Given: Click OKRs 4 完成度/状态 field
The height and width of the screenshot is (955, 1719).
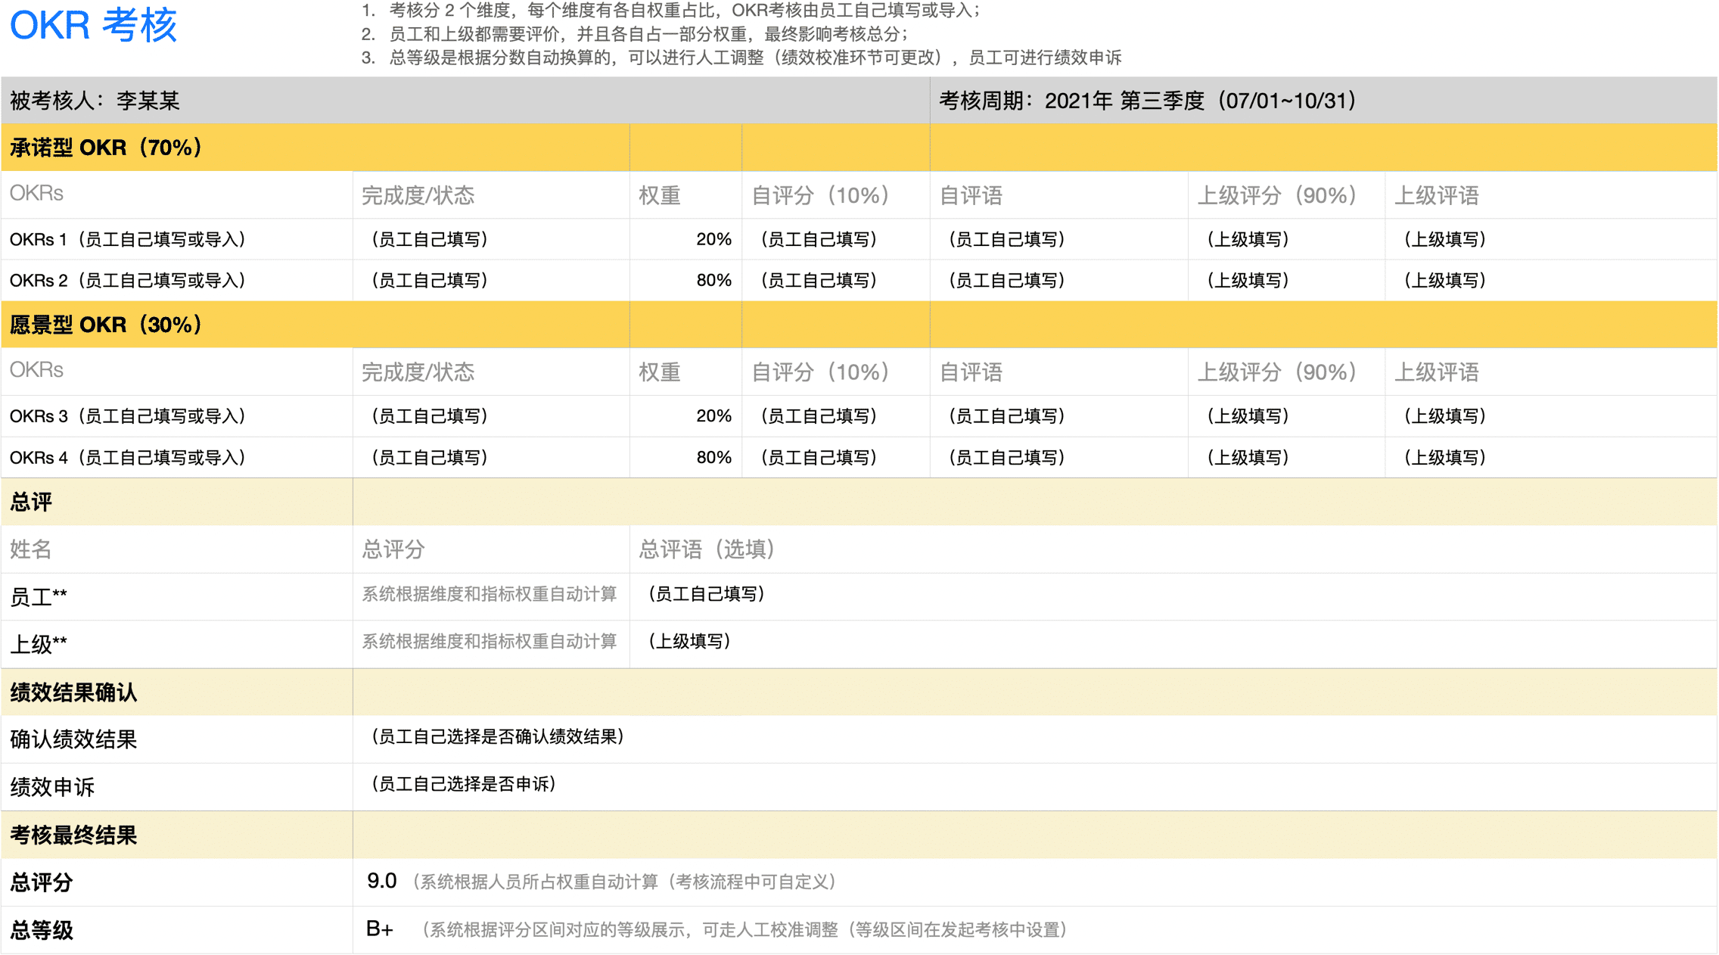Looking at the screenshot, I should (x=491, y=458).
